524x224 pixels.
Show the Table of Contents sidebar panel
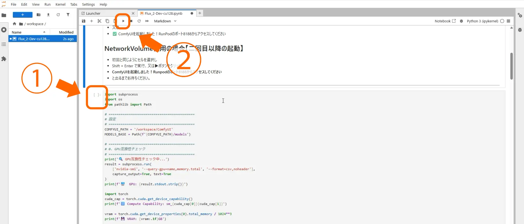4,44
